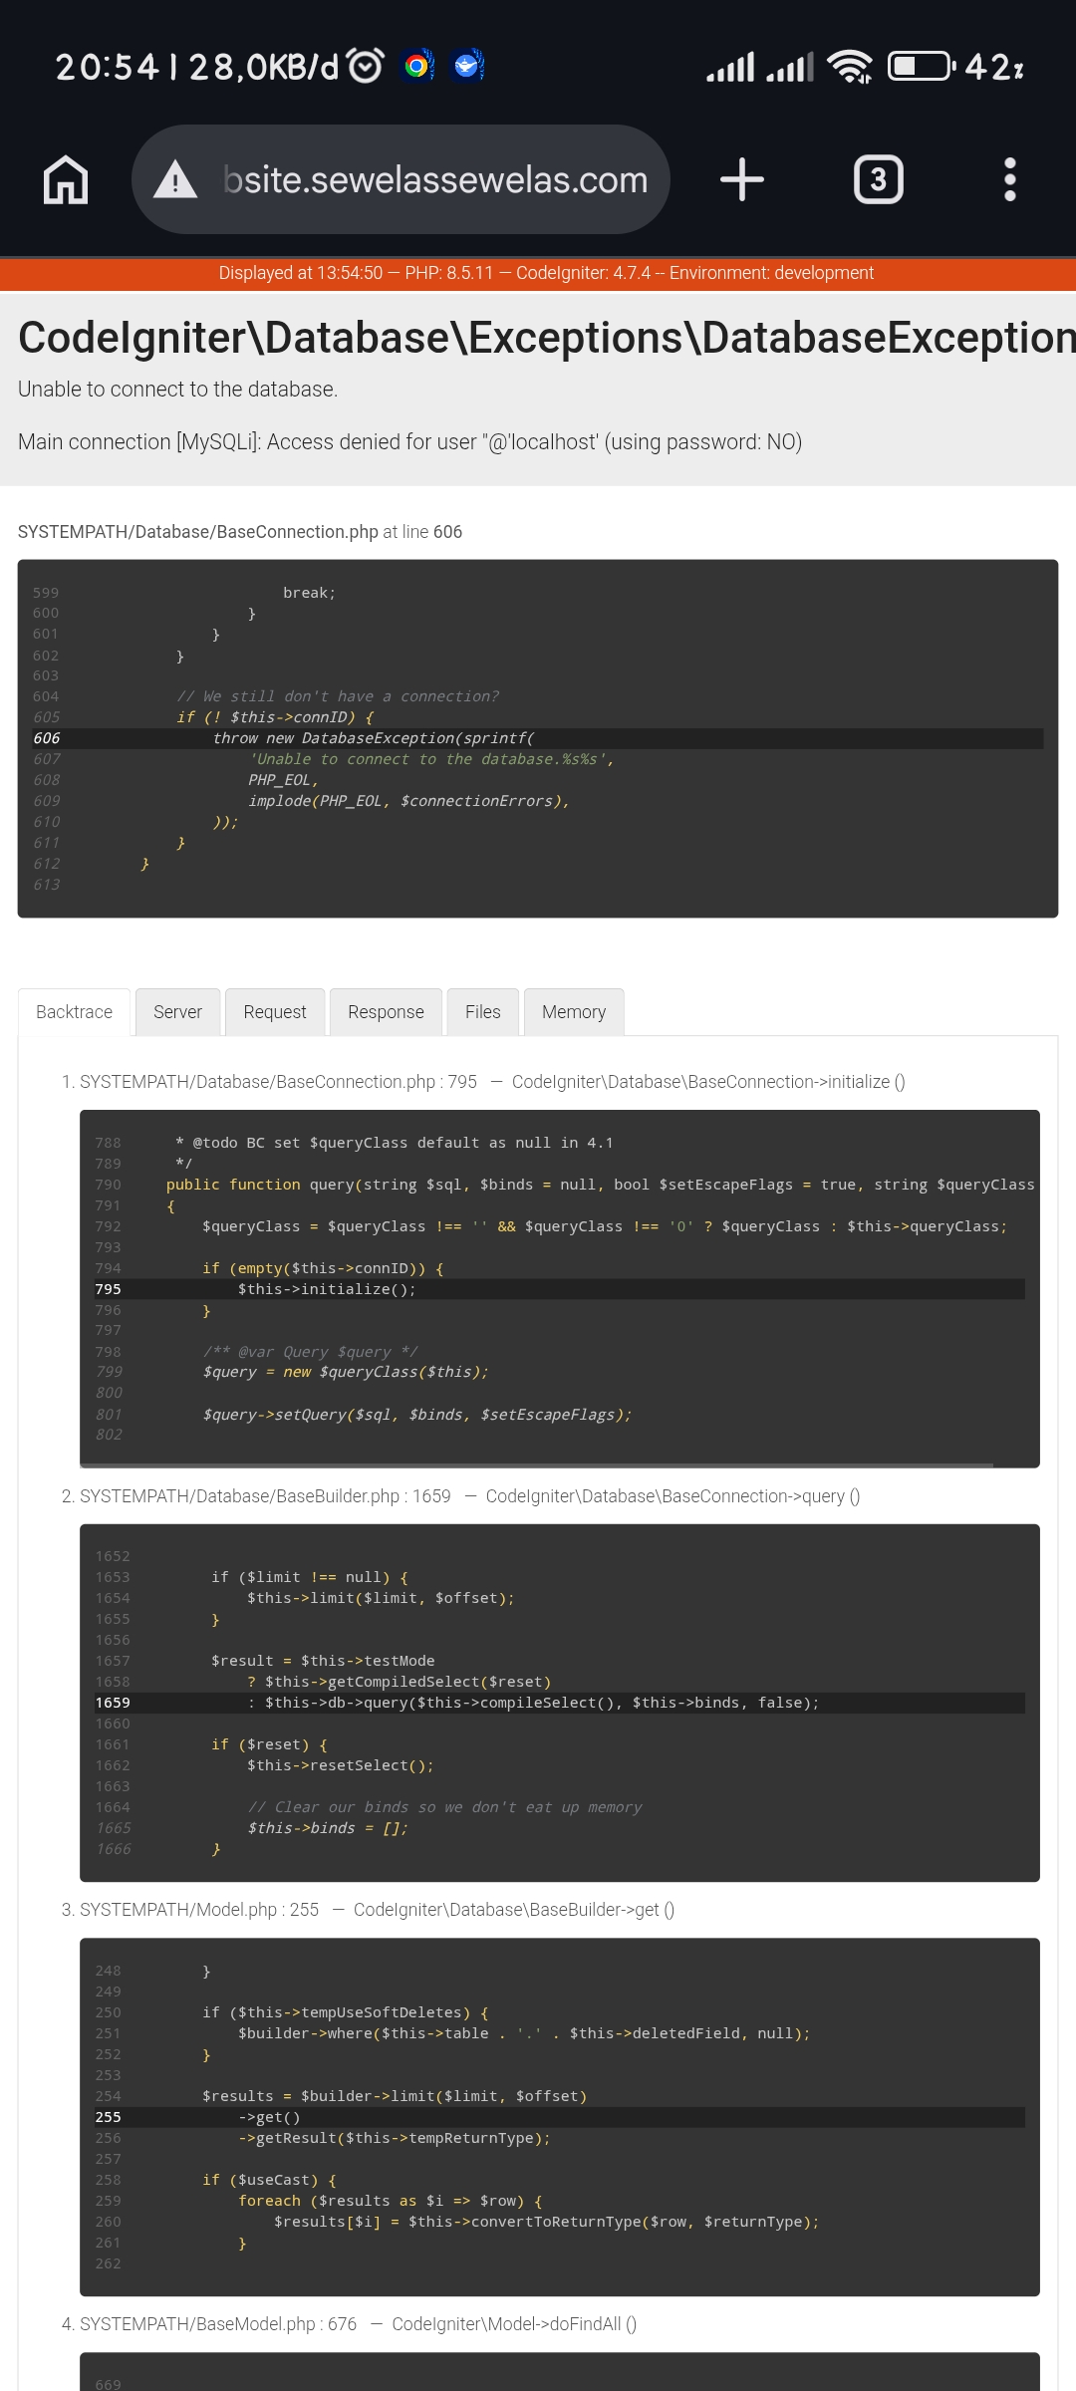Click backtrace entry 2 BaseBuilder.php : 1659
The width and height of the screenshot is (1076, 2391).
click(265, 1496)
